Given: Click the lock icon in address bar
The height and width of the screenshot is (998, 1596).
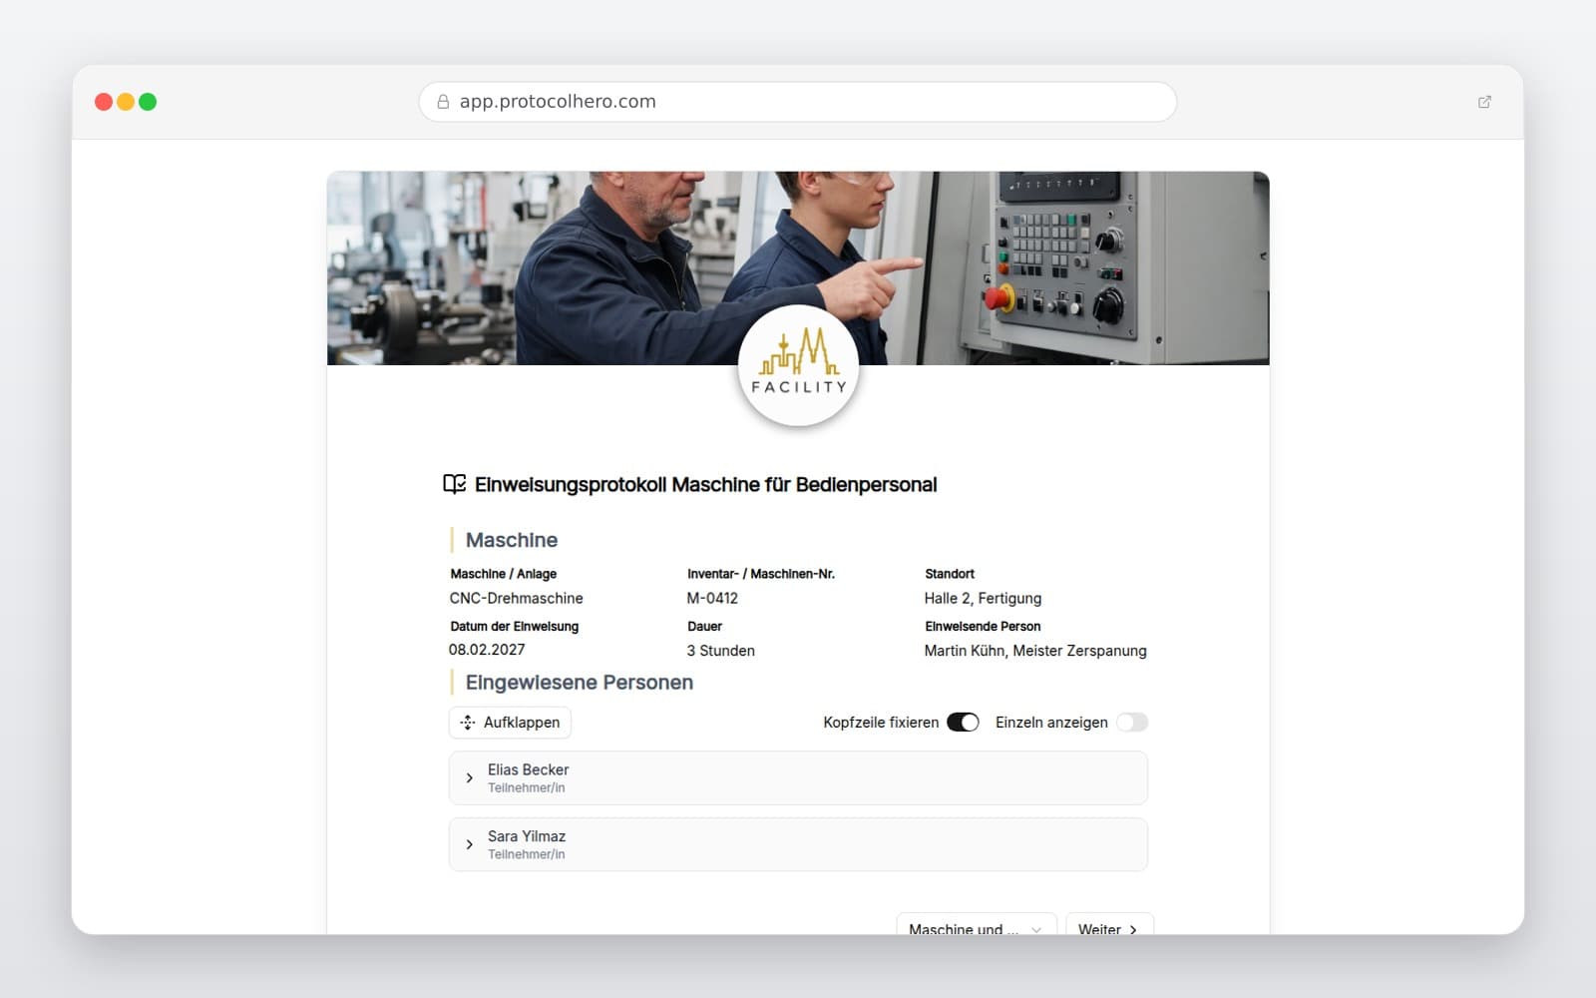Looking at the screenshot, I should pos(443,102).
